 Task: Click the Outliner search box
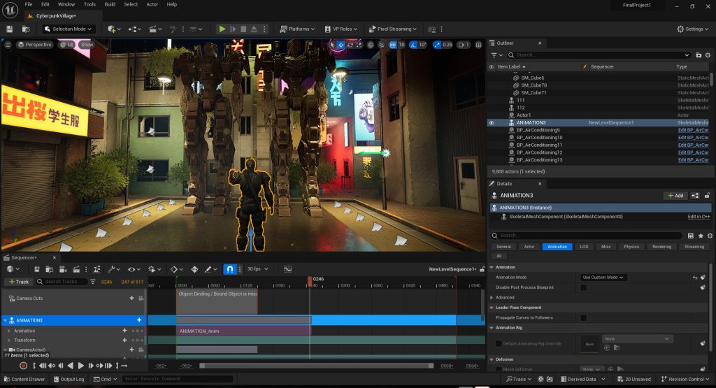(x=599, y=55)
